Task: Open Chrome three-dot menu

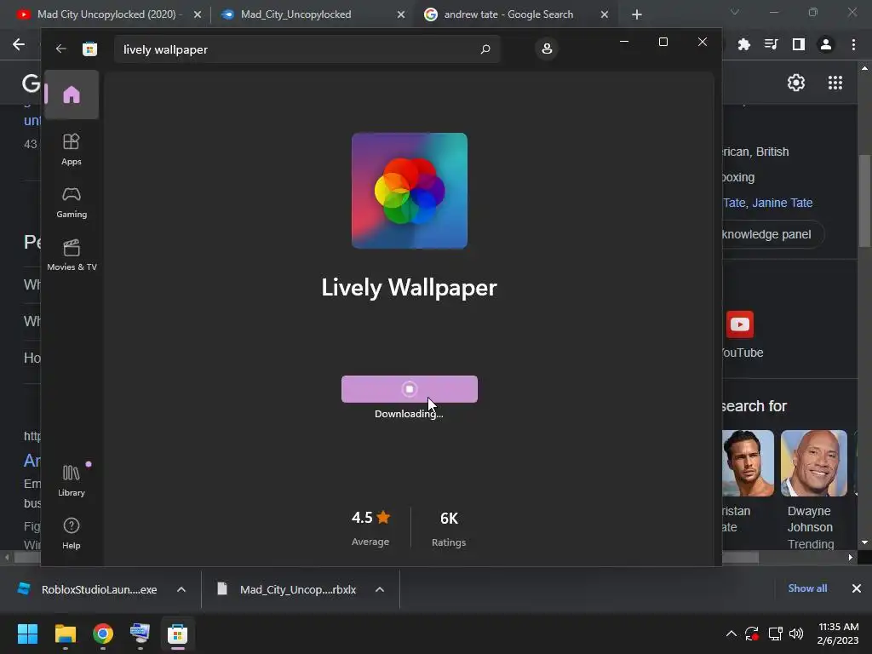Action: [x=853, y=44]
